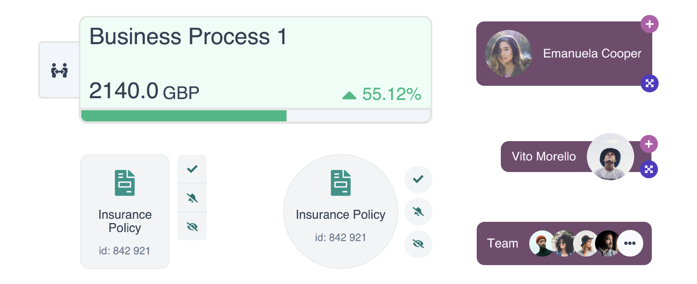Viewport: 697px width, 284px height.
Task: Click the green up-triangle next to 55.12%
Action: (349, 95)
